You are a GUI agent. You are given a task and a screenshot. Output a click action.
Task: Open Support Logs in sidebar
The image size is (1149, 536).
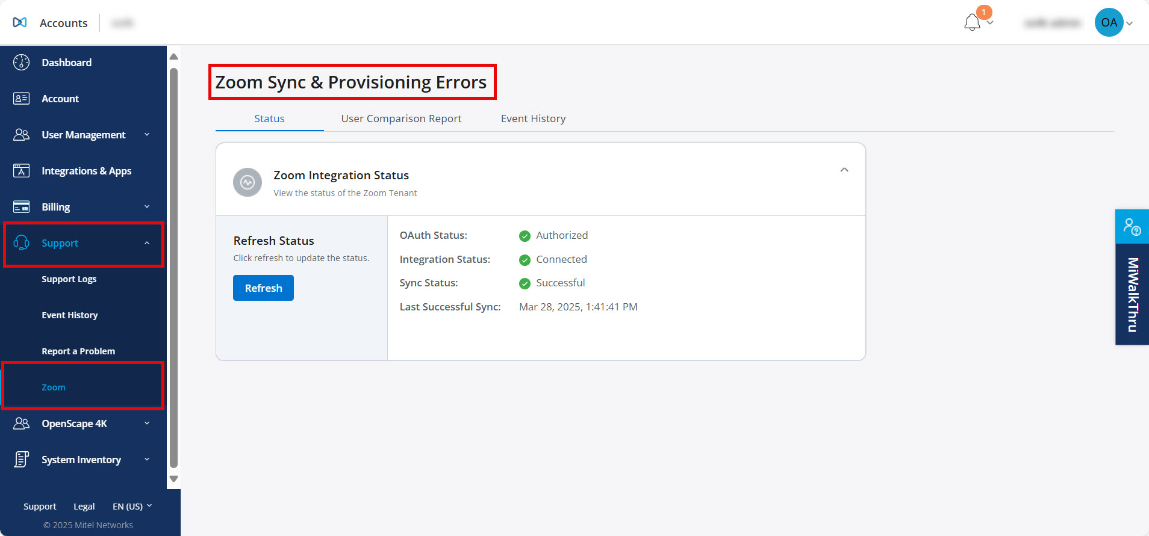pos(69,279)
